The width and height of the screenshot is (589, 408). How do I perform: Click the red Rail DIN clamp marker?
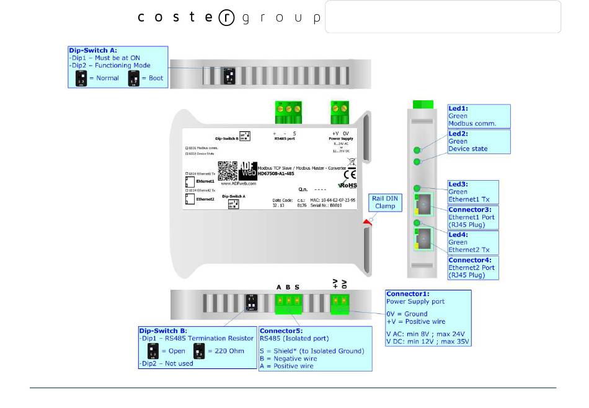367,222
